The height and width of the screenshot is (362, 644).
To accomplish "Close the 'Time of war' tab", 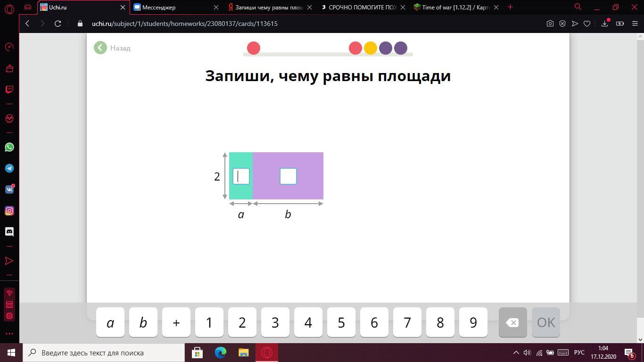I will (496, 8).
